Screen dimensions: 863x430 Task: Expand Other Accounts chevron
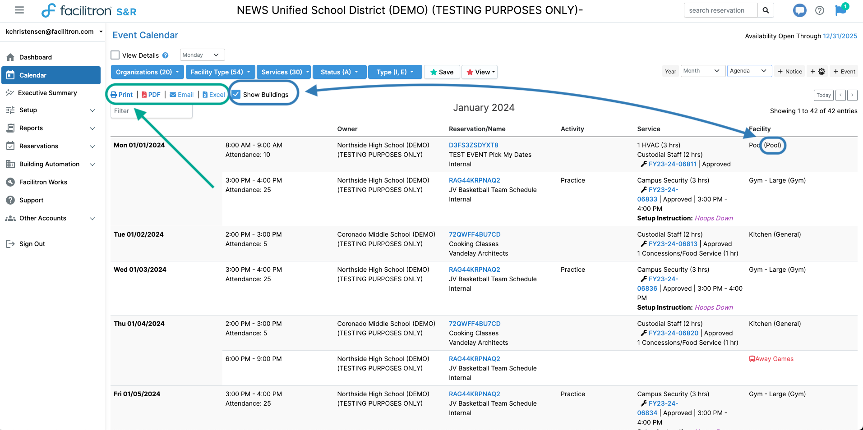click(92, 219)
